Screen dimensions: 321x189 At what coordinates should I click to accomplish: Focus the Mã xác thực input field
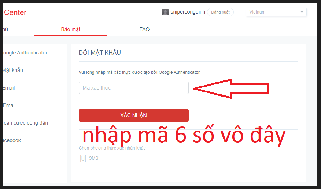(134, 88)
